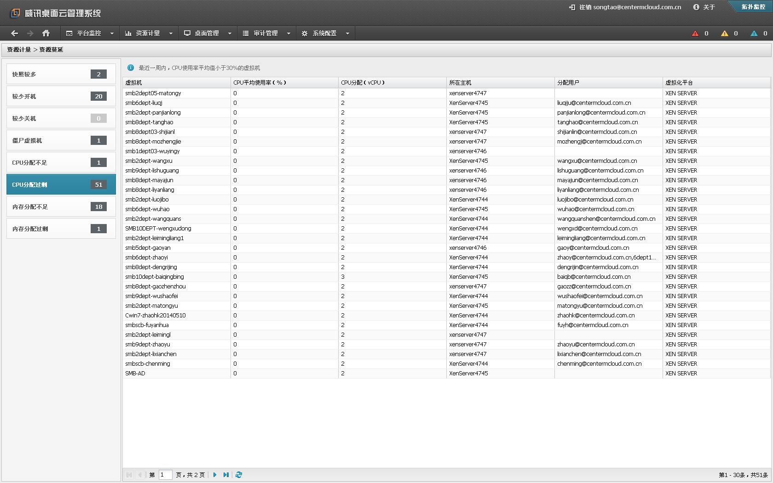The width and height of the screenshot is (773, 483).
Task: Select 僵尸虚拟机 category
Action: (x=61, y=140)
